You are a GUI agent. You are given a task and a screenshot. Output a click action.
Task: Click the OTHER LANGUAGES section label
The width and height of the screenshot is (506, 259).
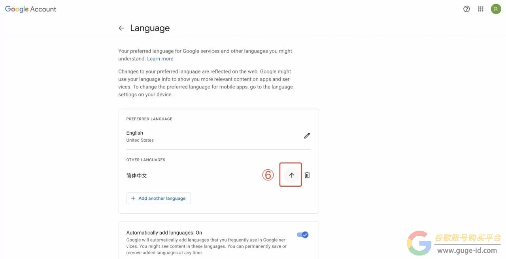(145, 160)
